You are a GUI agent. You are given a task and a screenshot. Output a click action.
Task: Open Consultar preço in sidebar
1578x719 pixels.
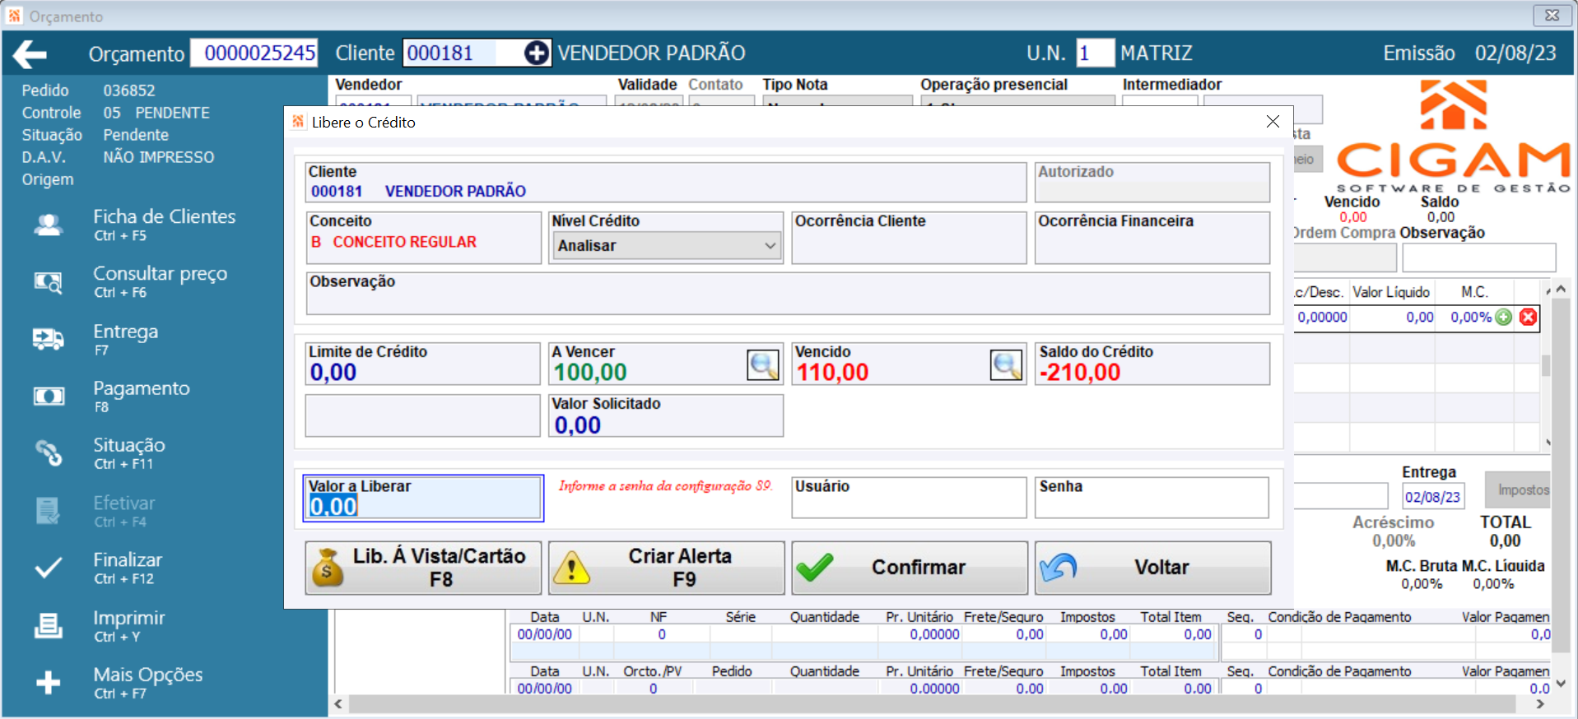tap(160, 281)
